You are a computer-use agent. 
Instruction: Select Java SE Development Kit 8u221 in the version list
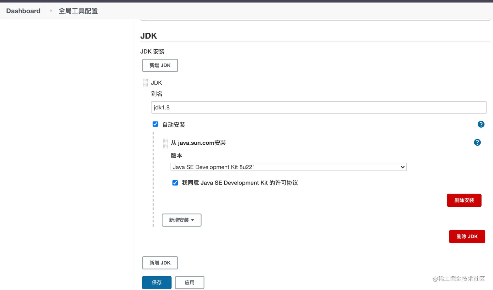pos(288,167)
